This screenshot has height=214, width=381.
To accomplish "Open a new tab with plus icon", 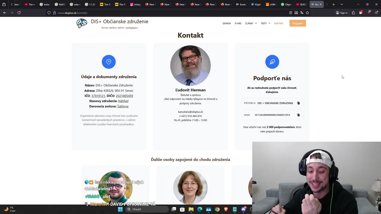I will pos(334,4).
